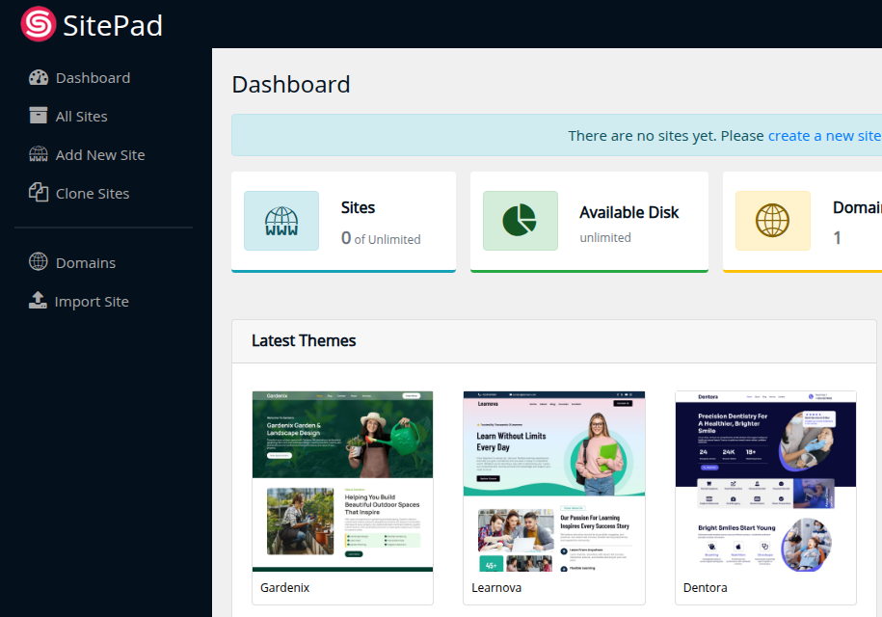This screenshot has width=882, height=617.
Task: Open All Sites in the sidebar
Action: (82, 117)
